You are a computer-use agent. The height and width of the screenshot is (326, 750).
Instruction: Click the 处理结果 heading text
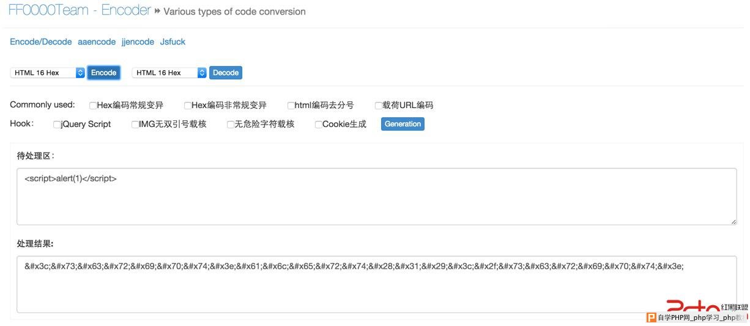tap(35, 244)
